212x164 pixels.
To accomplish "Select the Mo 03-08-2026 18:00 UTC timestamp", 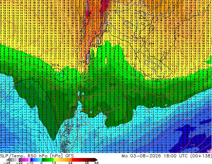I will pyautogui.click(x=155, y=156).
